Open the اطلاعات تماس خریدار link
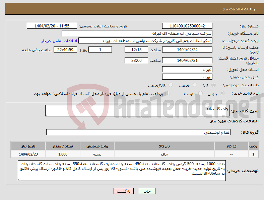 pos(59,41)
